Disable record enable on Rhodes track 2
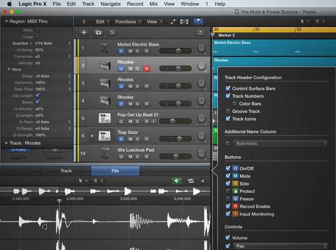The width and height of the screenshot is (336, 250). (147, 69)
